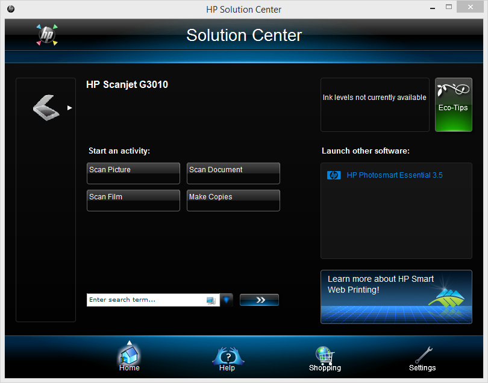Click the HP icon in the title bar
Image resolution: width=488 pixels, height=383 pixels.
tap(11, 9)
